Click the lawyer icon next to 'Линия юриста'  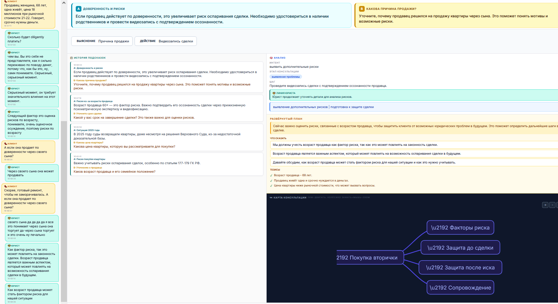pyautogui.click(x=274, y=93)
